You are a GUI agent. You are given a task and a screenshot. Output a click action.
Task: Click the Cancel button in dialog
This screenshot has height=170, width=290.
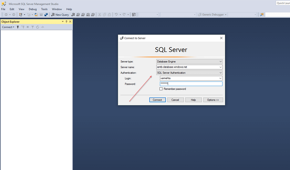point(175,100)
